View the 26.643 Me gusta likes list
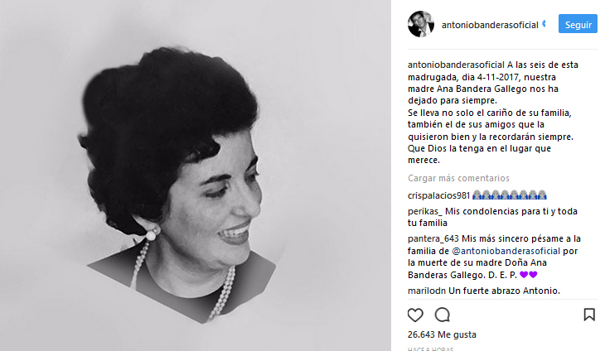 pos(442,334)
